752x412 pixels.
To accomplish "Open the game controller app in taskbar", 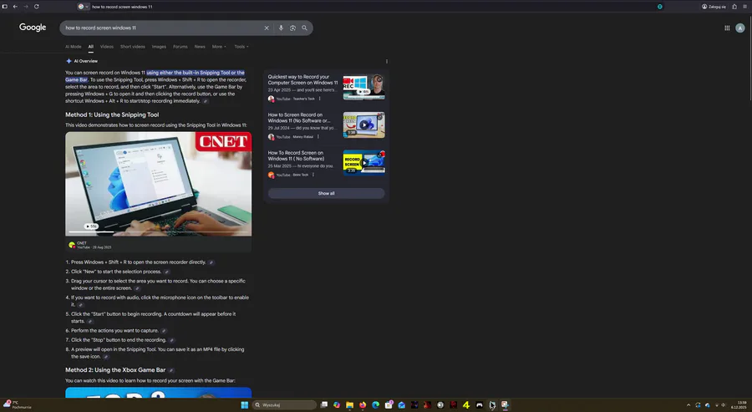I will click(479, 404).
